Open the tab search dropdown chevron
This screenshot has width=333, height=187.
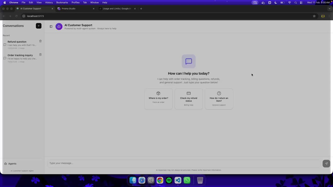[329, 9]
